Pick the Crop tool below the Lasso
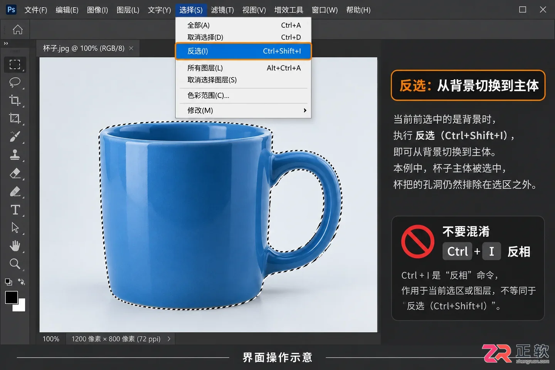The height and width of the screenshot is (370, 555). [x=15, y=100]
